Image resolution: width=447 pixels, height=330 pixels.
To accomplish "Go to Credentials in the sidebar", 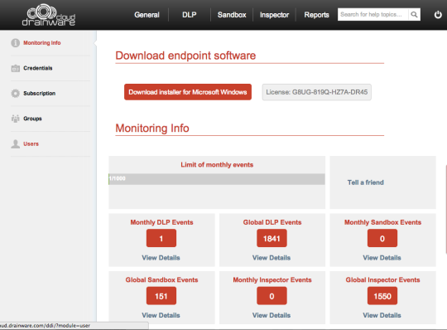I will point(37,68).
